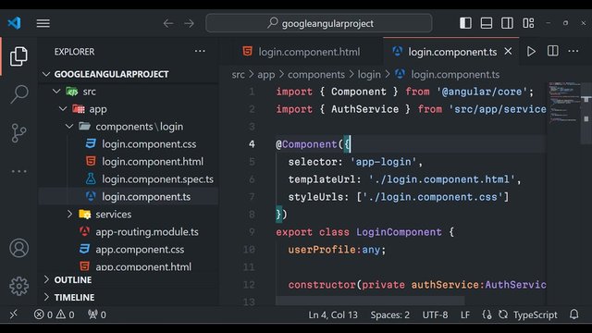Toggle the bottom panel layout icon
The width and height of the screenshot is (592, 333).
click(487, 23)
